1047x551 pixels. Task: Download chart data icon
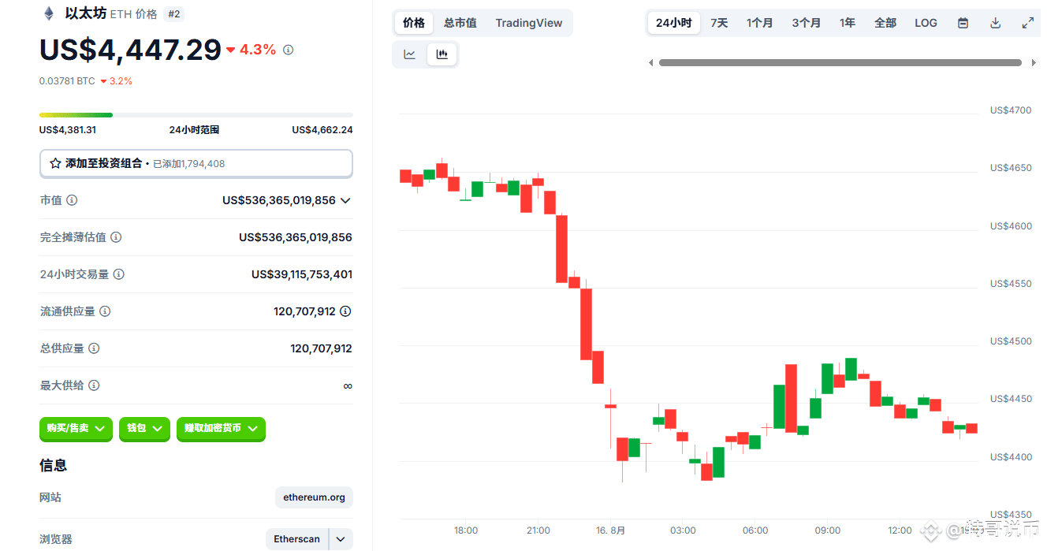pos(996,23)
